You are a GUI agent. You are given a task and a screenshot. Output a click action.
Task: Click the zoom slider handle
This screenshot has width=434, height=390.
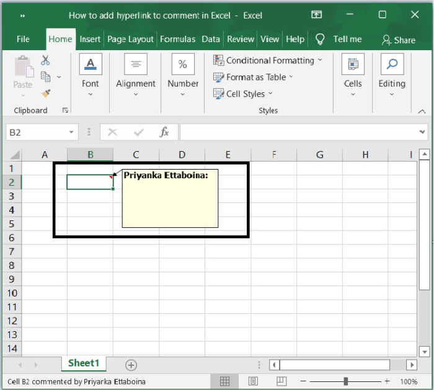point(346,381)
